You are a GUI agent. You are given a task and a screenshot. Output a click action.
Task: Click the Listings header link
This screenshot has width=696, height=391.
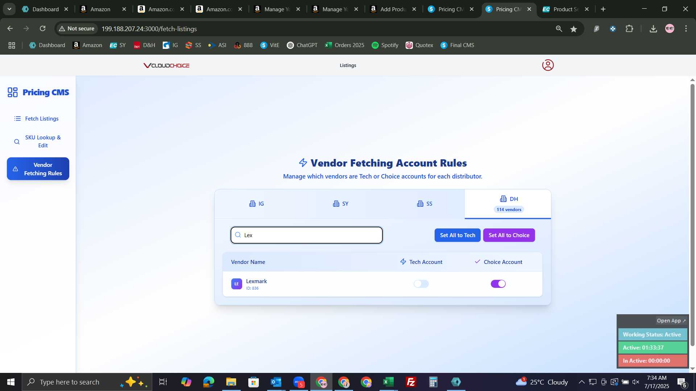coord(348,66)
